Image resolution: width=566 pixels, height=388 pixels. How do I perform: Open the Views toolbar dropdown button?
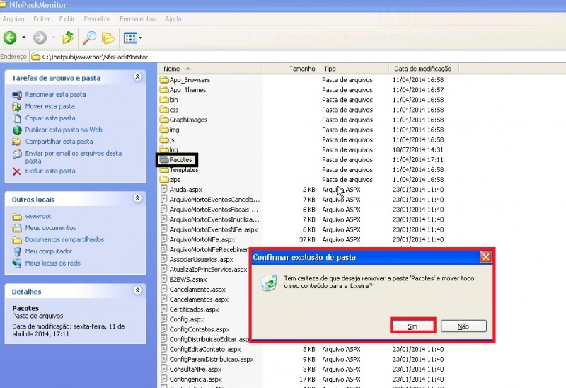(132, 38)
